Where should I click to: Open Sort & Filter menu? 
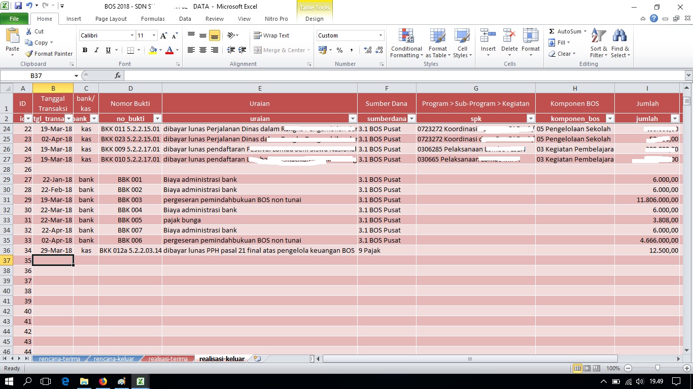coord(599,43)
